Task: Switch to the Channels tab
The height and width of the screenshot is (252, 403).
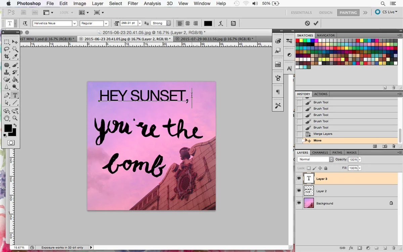Action: (320, 153)
